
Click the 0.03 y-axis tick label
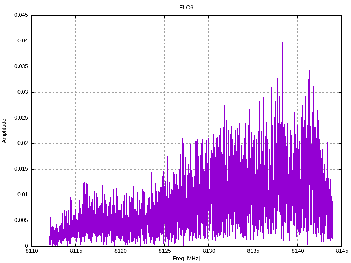(x=23, y=92)
